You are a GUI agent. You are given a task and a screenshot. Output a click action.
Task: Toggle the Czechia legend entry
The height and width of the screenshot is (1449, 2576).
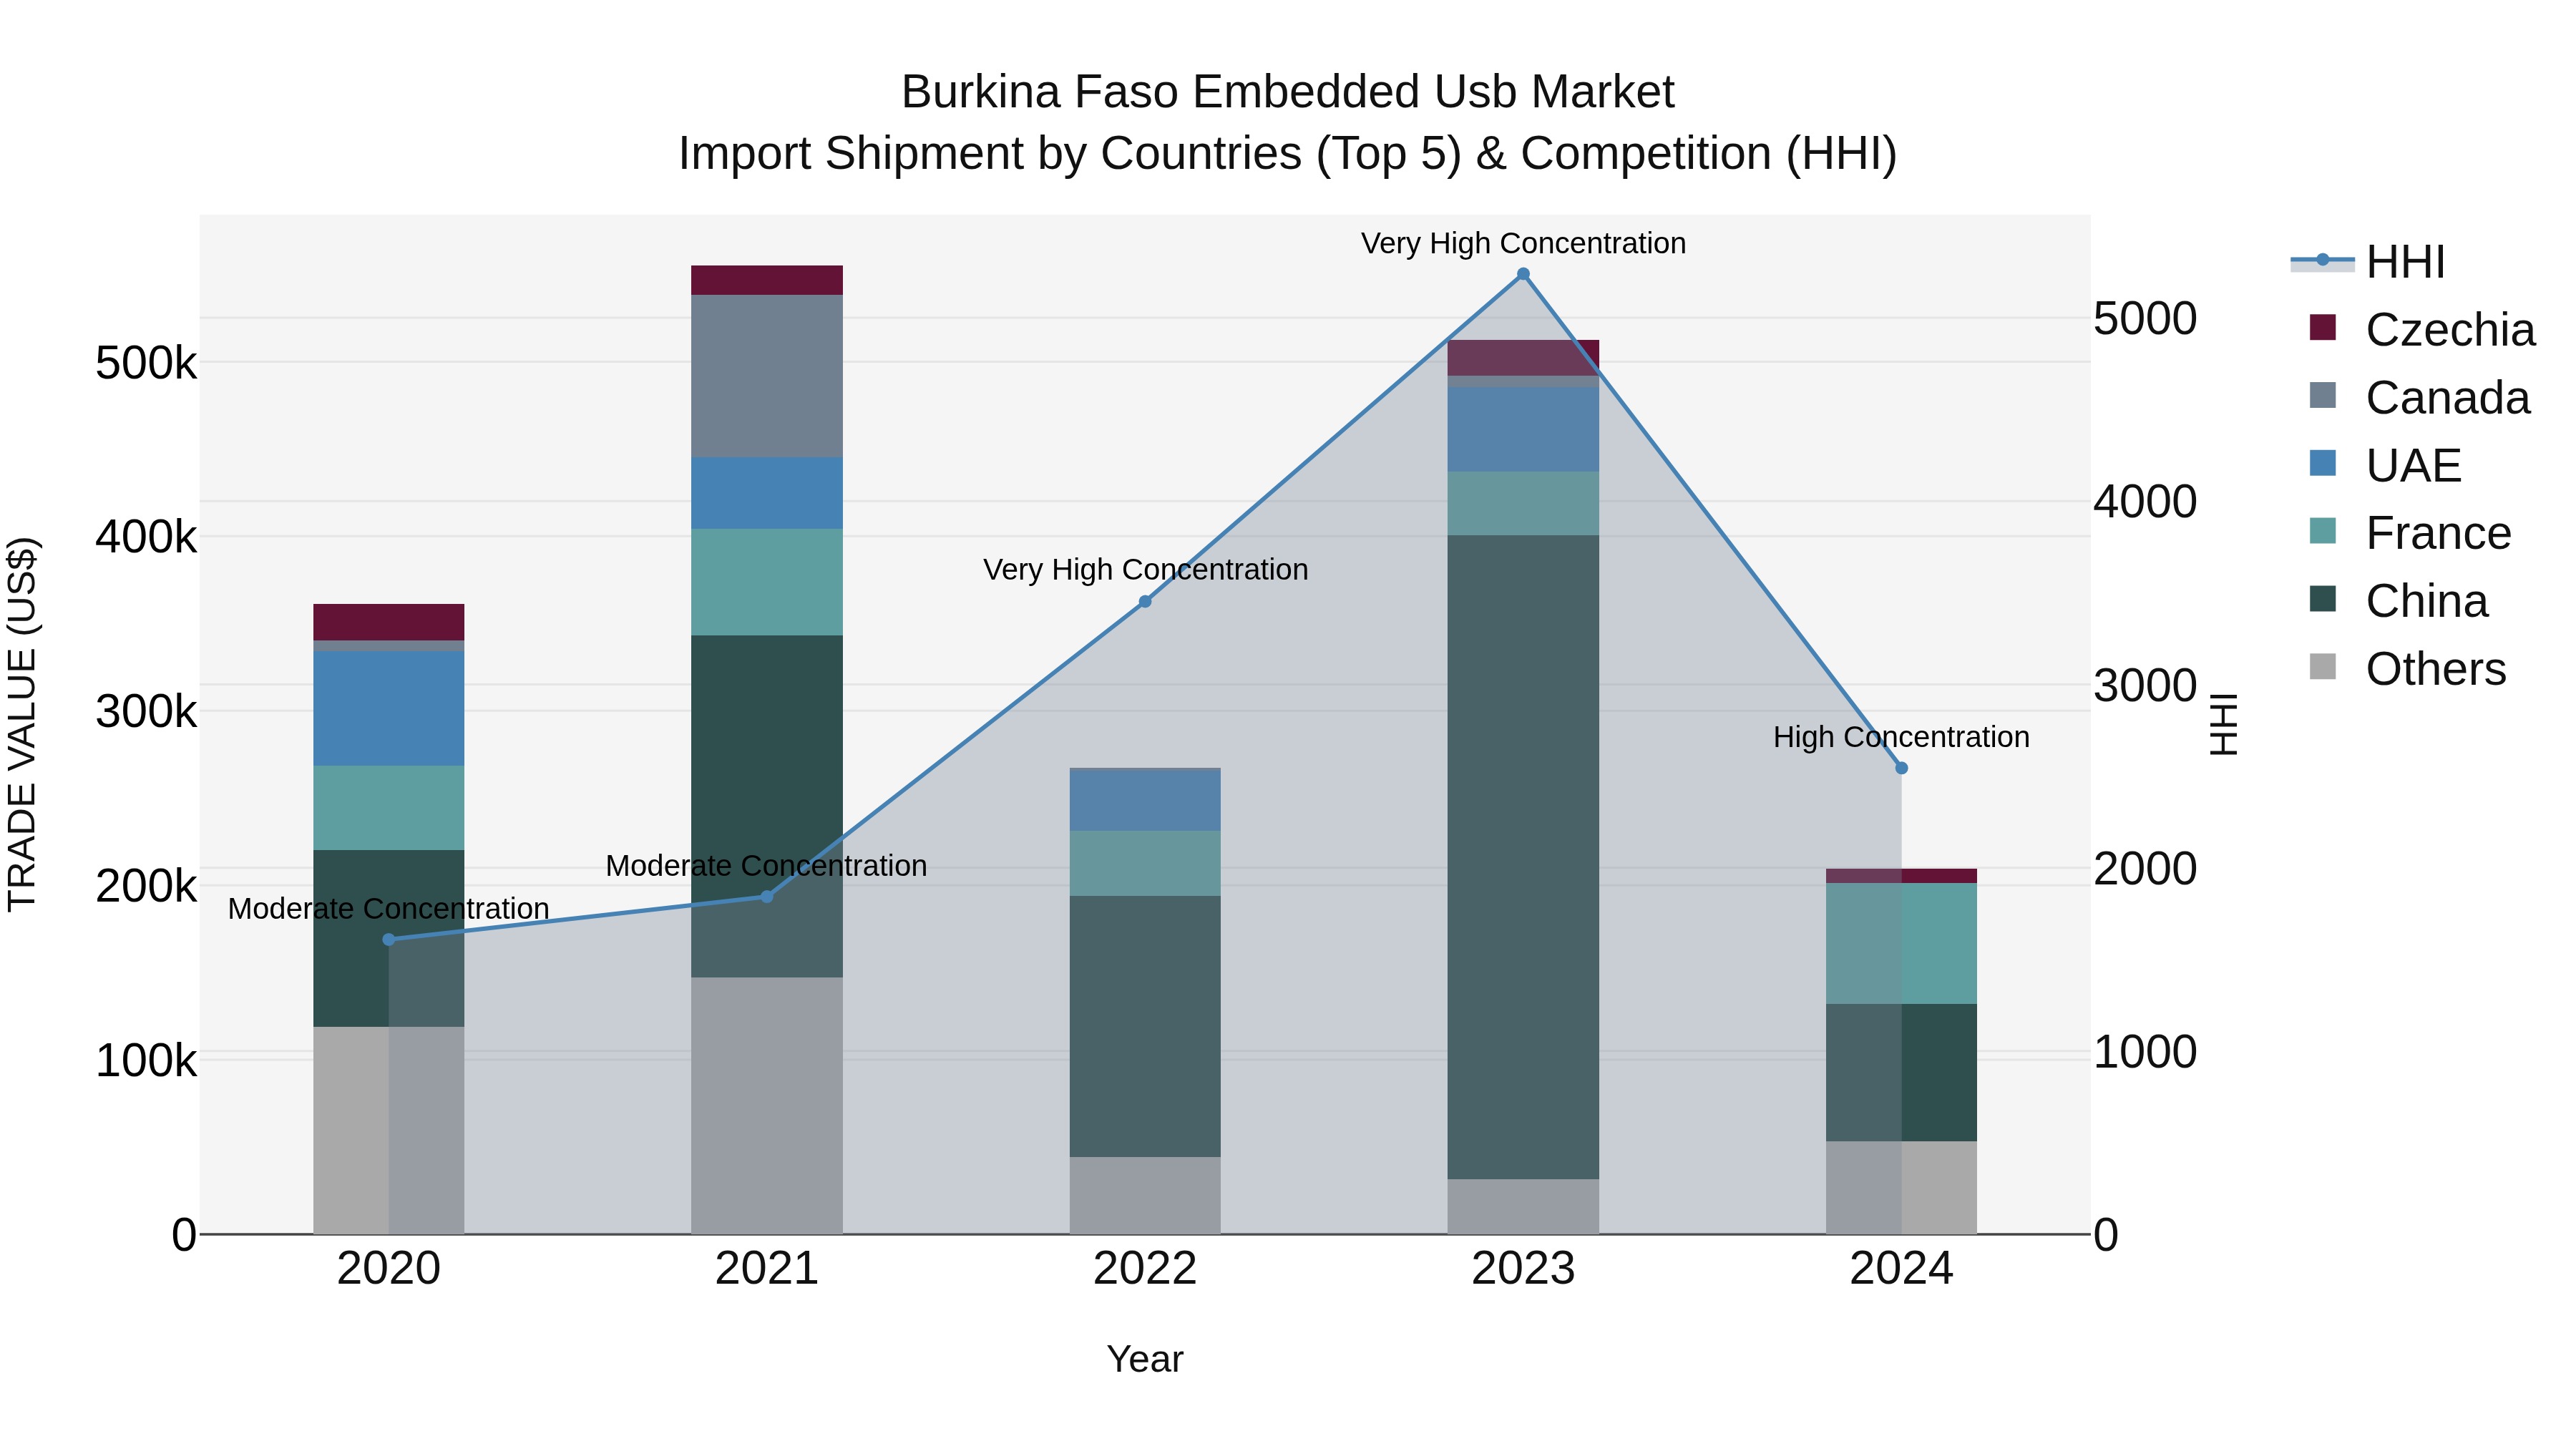pos(2421,330)
